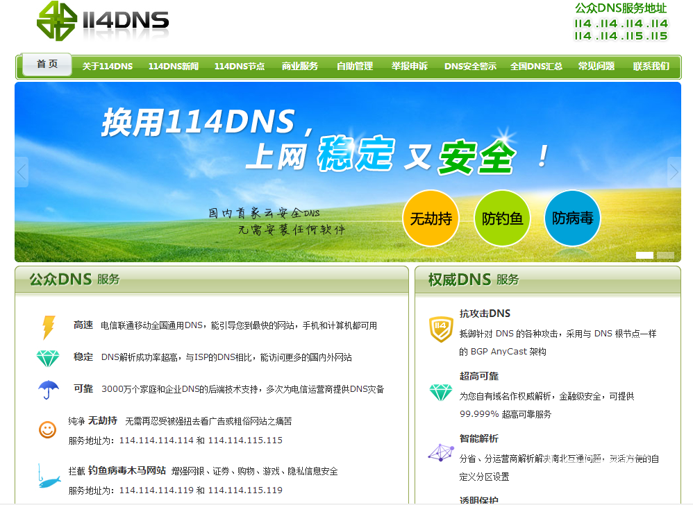This screenshot has height=505, width=693.
Task: Click the lightning bolt 高速 icon
Action: point(48,327)
